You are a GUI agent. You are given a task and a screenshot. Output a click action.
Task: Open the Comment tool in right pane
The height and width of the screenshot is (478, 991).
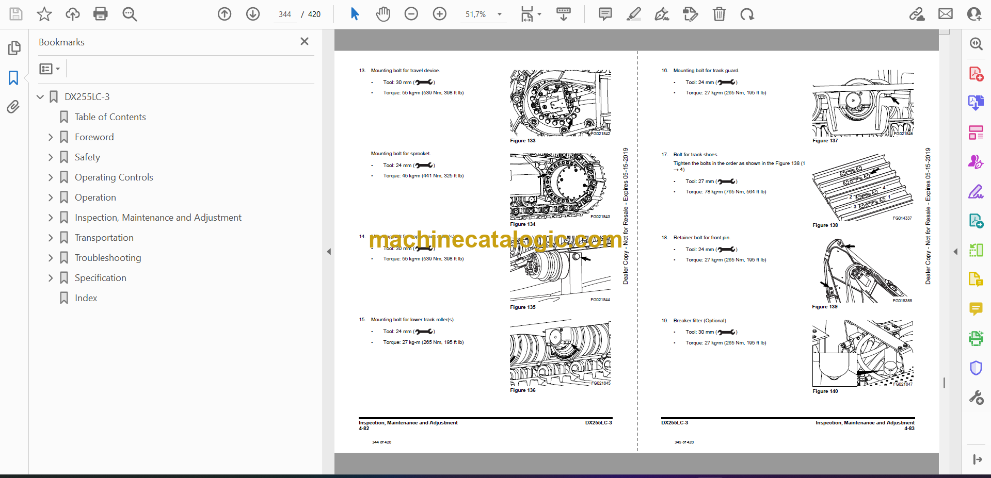point(976,309)
